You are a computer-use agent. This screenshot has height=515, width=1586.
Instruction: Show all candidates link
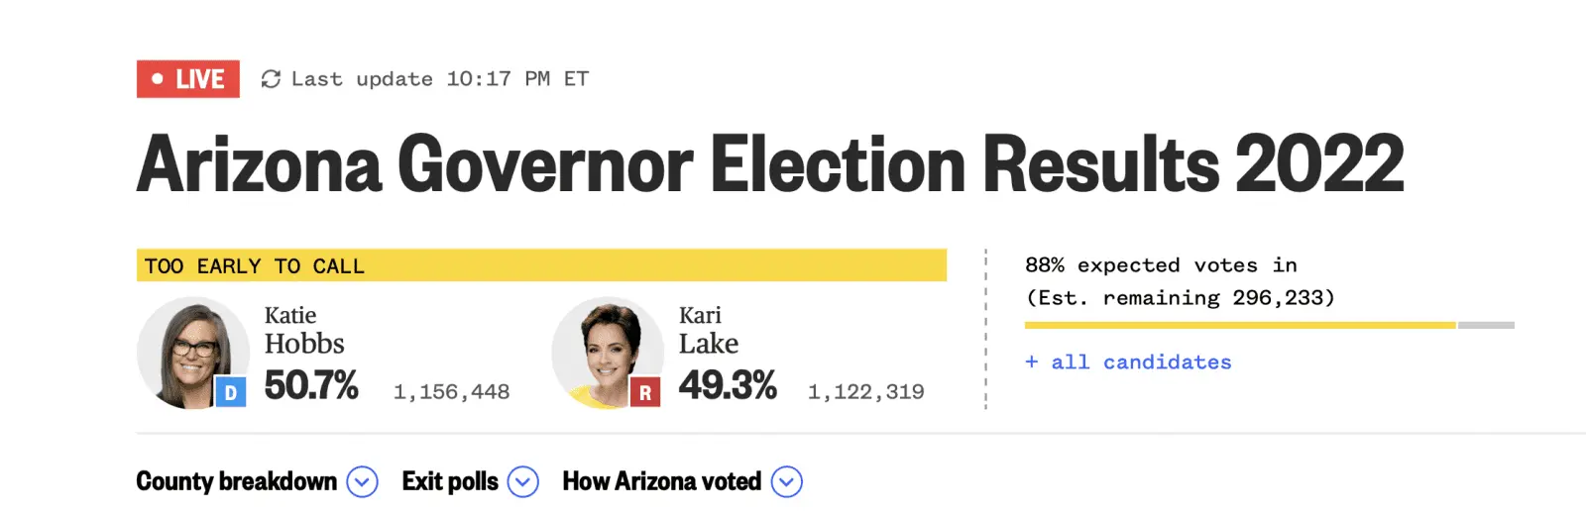1128,362
